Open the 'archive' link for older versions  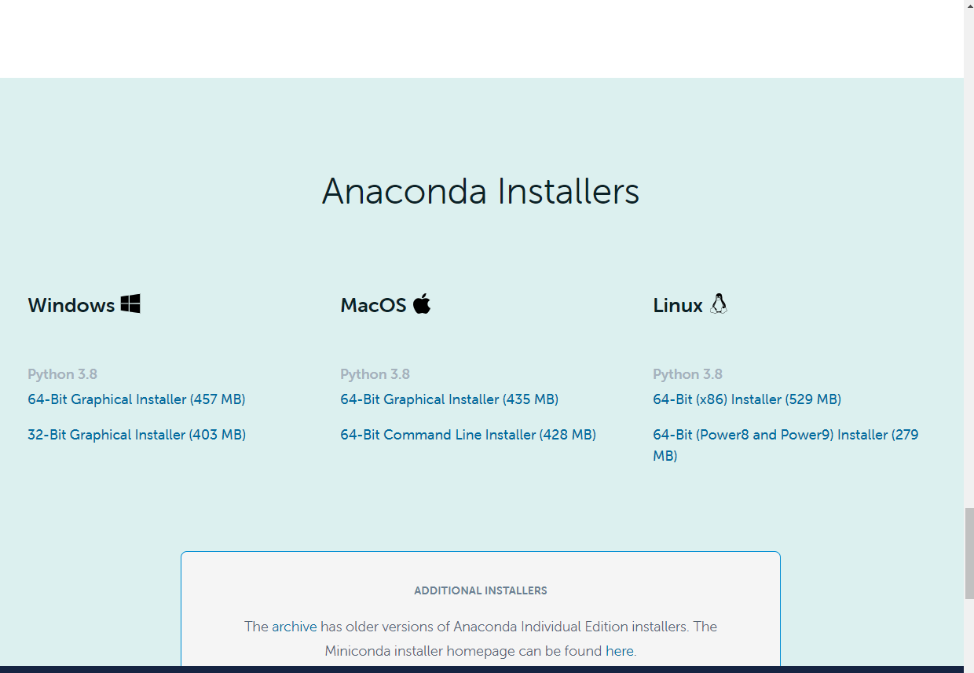pos(295,627)
